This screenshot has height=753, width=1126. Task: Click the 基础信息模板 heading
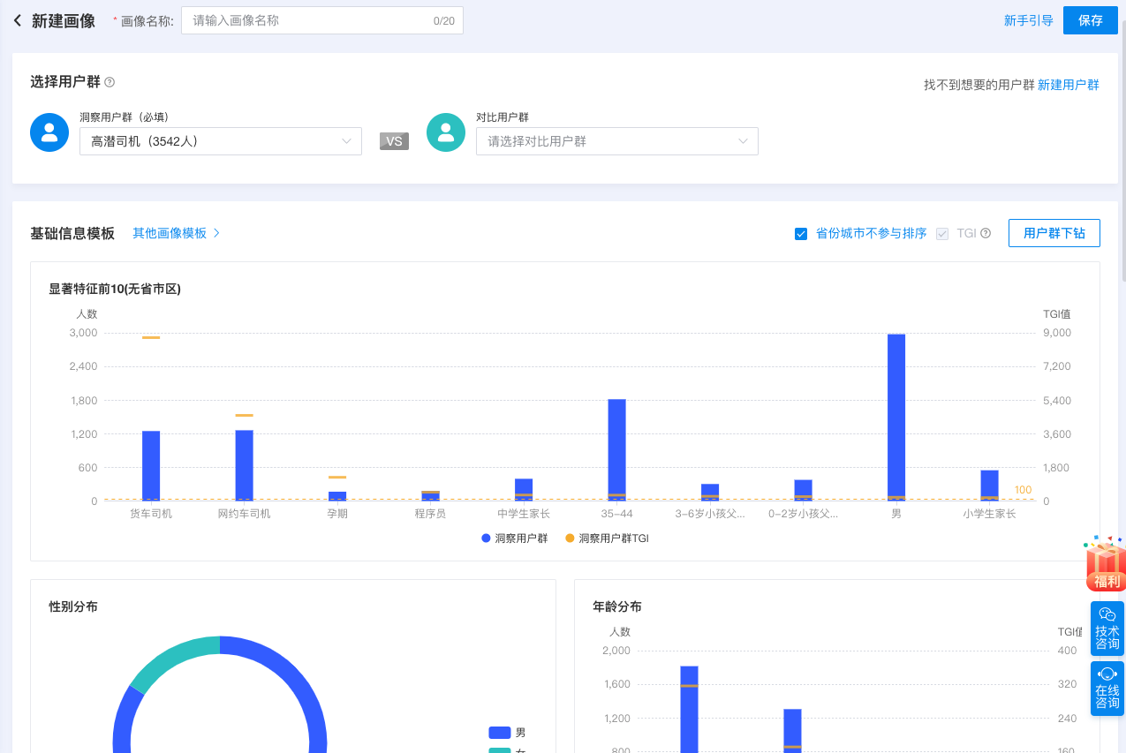point(72,233)
